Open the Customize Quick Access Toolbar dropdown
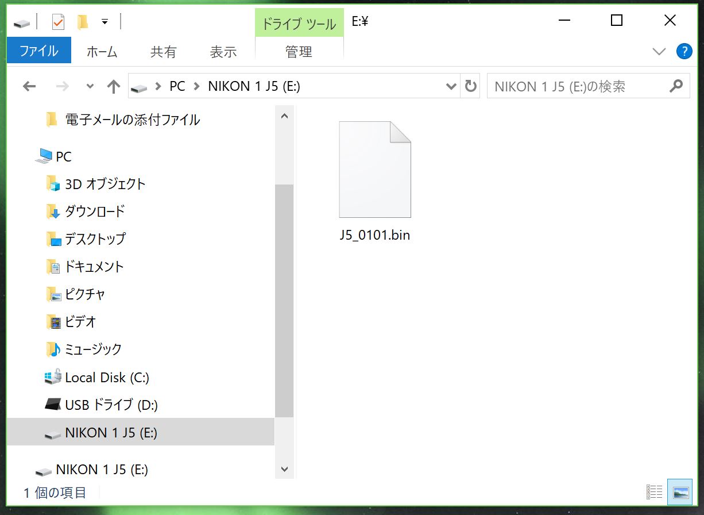Viewport: 704px width, 515px height. click(105, 22)
